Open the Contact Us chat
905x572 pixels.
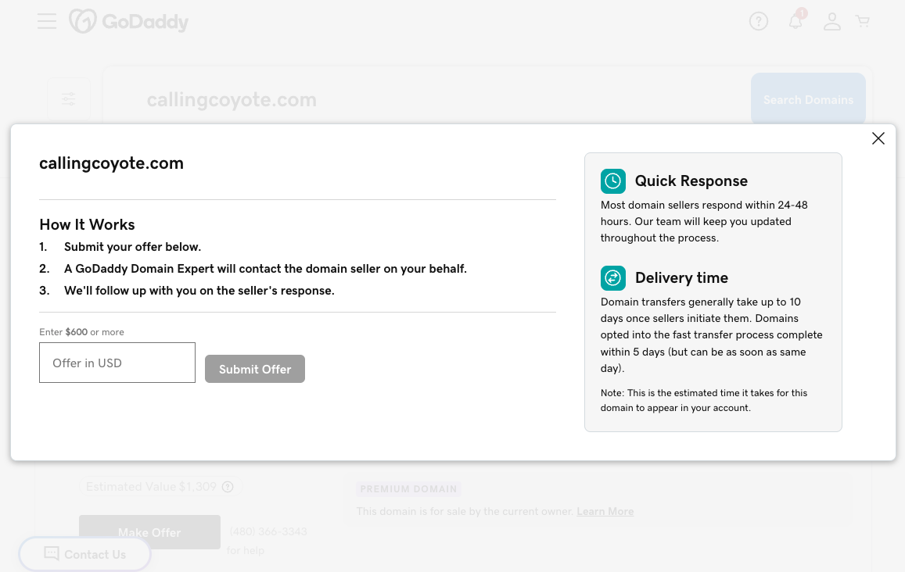pyautogui.click(x=84, y=554)
